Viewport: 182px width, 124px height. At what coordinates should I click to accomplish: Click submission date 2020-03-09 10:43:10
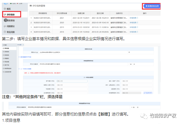100,22
